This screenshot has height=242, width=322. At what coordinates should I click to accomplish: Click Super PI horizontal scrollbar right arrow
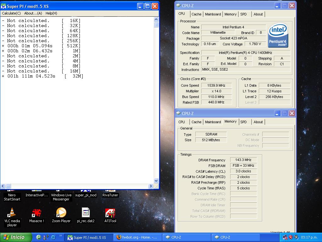tap(151, 186)
